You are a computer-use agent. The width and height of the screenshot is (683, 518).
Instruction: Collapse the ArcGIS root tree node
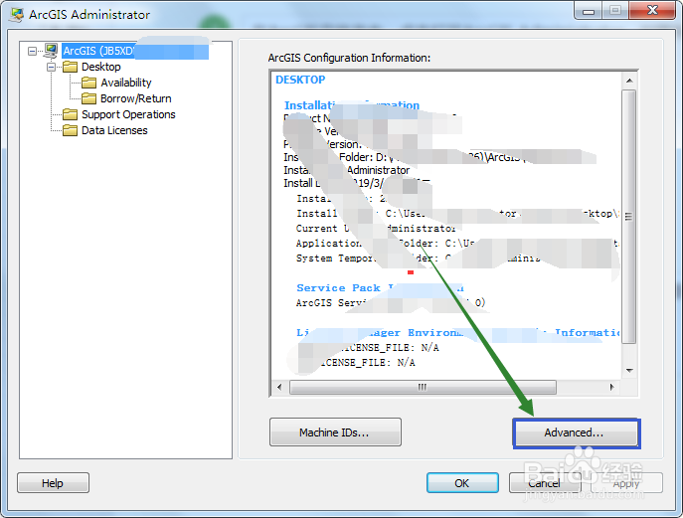(32, 52)
